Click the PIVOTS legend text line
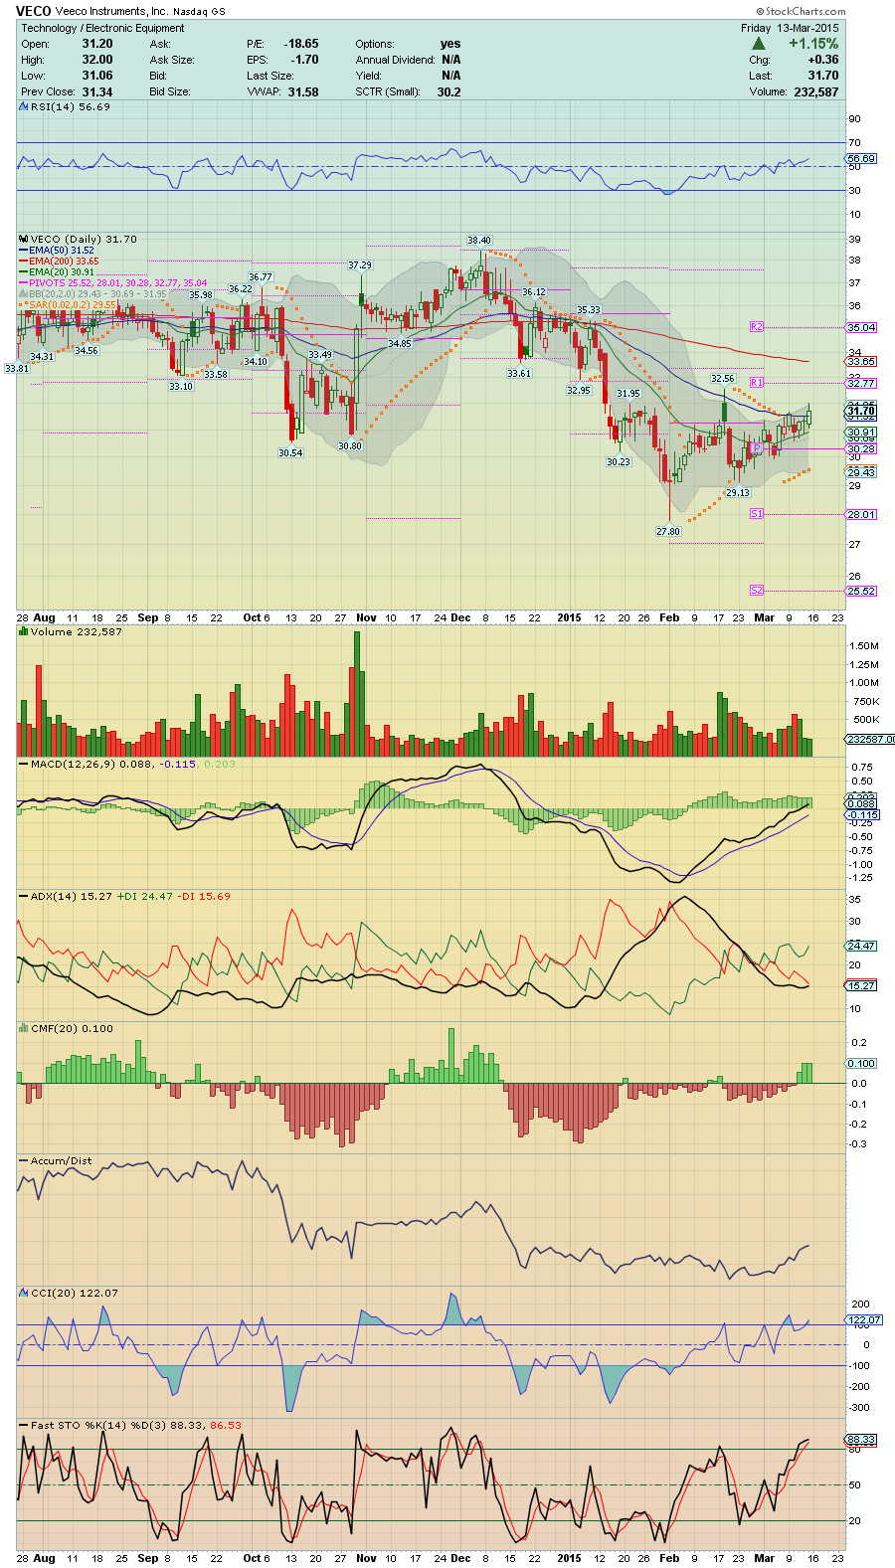Screen dimensions: 895x1568 coord(118,283)
